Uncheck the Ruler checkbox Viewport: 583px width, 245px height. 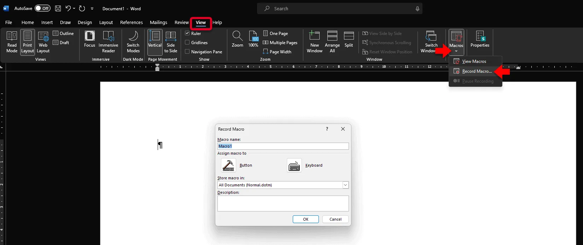(187, 33)
